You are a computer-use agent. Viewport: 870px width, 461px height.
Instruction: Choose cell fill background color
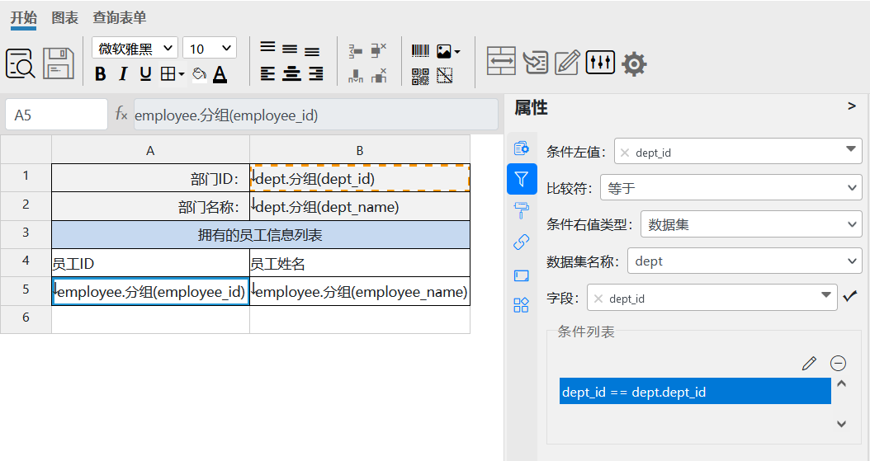(x=199, y=73)
